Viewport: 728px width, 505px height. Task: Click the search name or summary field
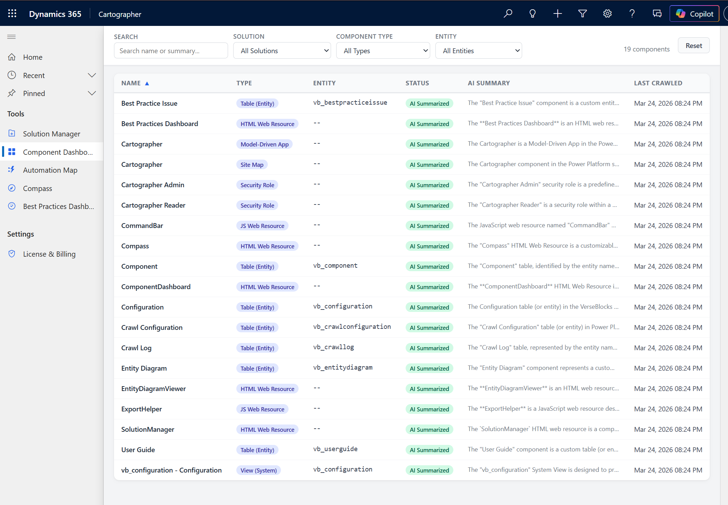click(171, 51)
